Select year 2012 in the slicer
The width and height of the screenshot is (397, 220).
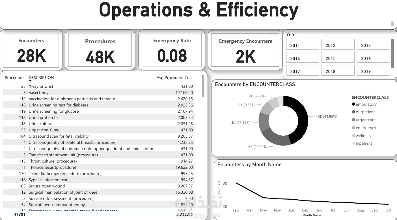point(338,44)
